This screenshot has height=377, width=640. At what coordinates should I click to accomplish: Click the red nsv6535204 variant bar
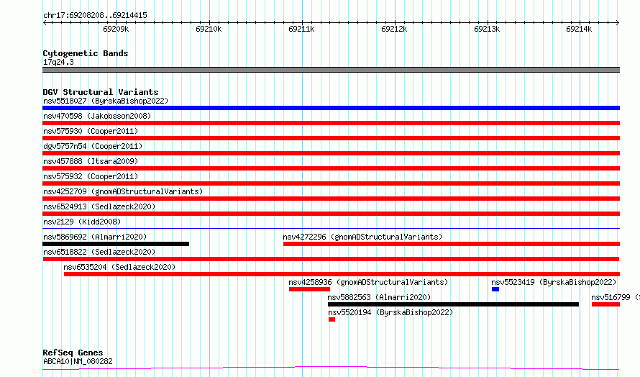point(342,274)
